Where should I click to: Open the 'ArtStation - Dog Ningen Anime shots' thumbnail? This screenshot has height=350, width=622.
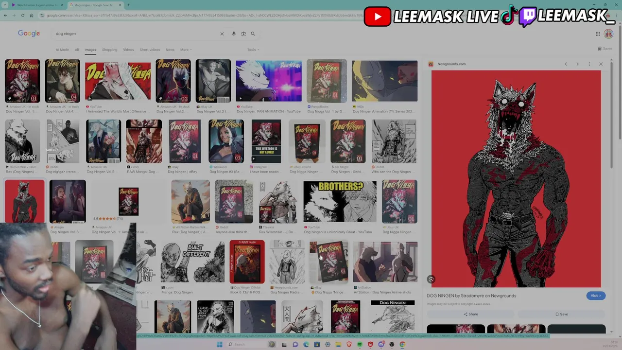point(385,262)
